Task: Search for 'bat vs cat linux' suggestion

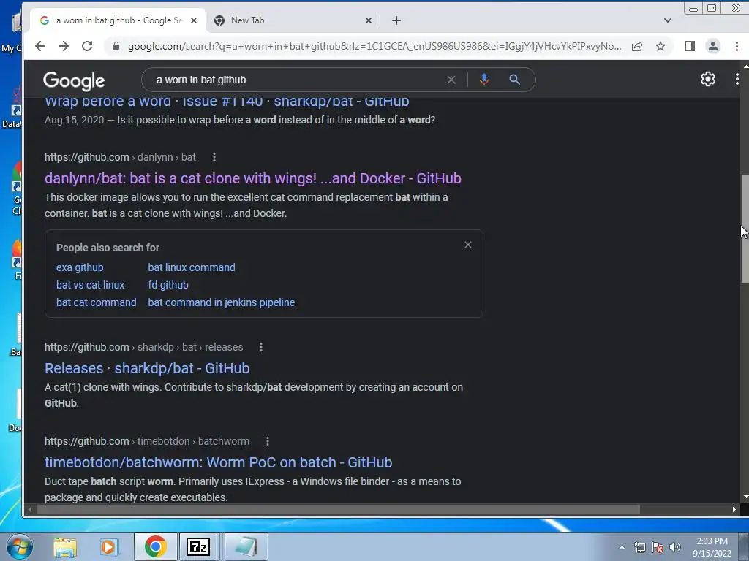Action: [90, 286]
